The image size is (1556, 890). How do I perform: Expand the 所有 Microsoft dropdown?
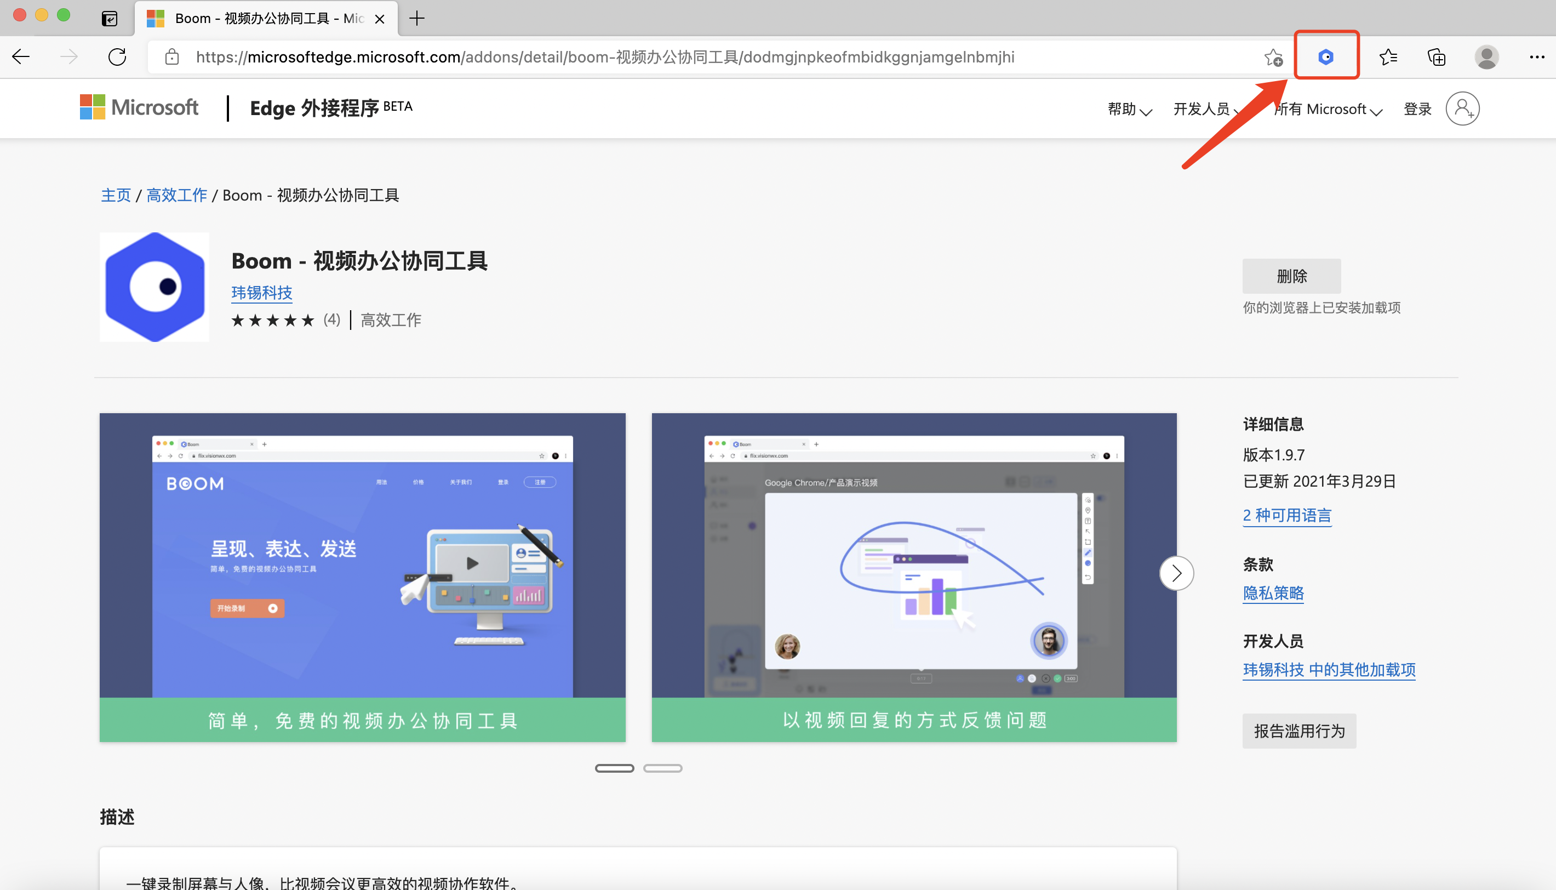pyautogui.click(x=1328, y=110)
